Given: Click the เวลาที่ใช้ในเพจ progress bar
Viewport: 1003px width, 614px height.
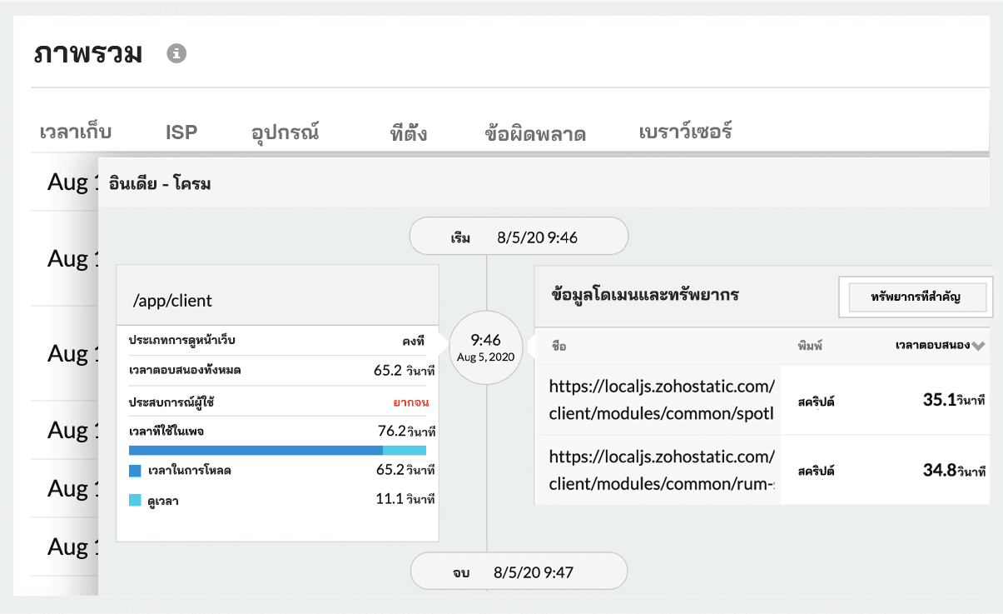Looking at the screenshot, I should pos(277,450).
